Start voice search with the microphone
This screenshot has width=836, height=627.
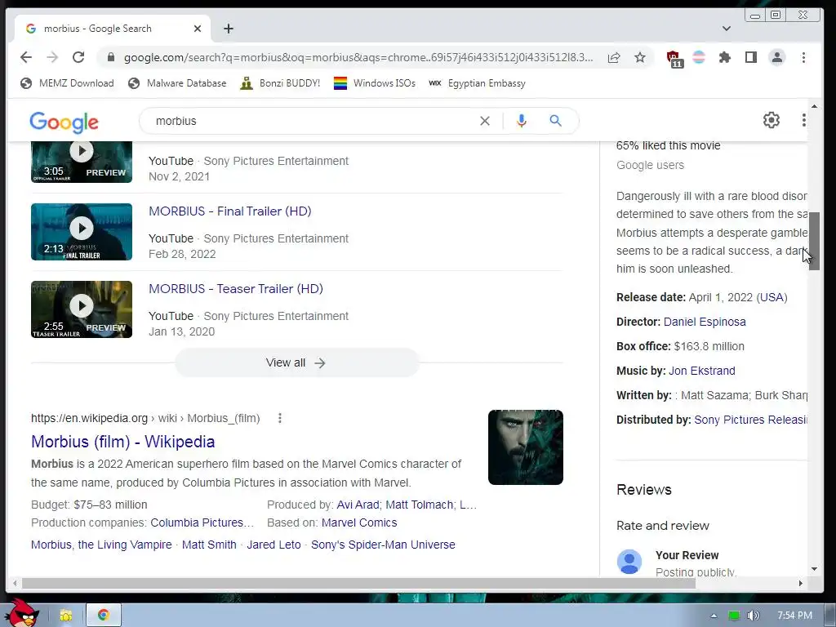tap(522, 121)
